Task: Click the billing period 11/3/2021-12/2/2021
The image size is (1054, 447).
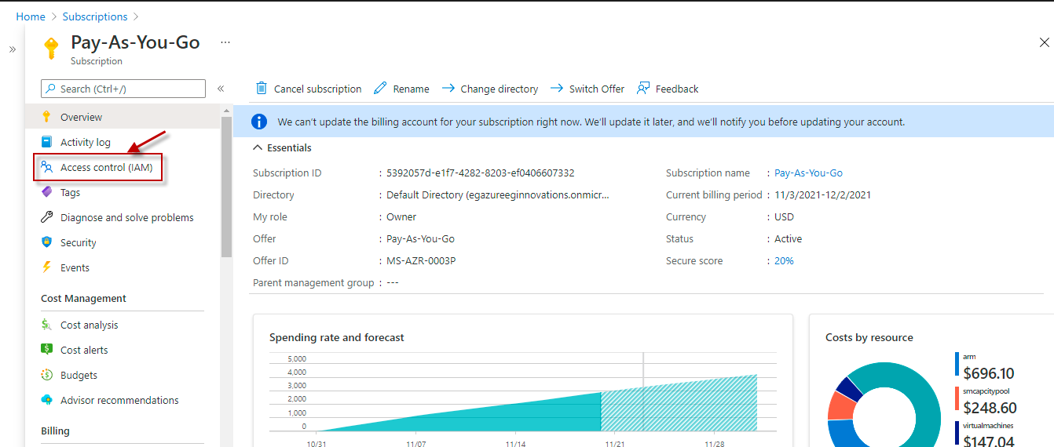Action: click(822, 194)
